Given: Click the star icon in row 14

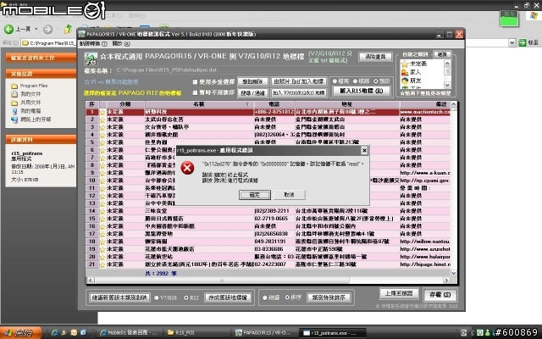Looking at the screenshot, I should [x=102, y=211].
